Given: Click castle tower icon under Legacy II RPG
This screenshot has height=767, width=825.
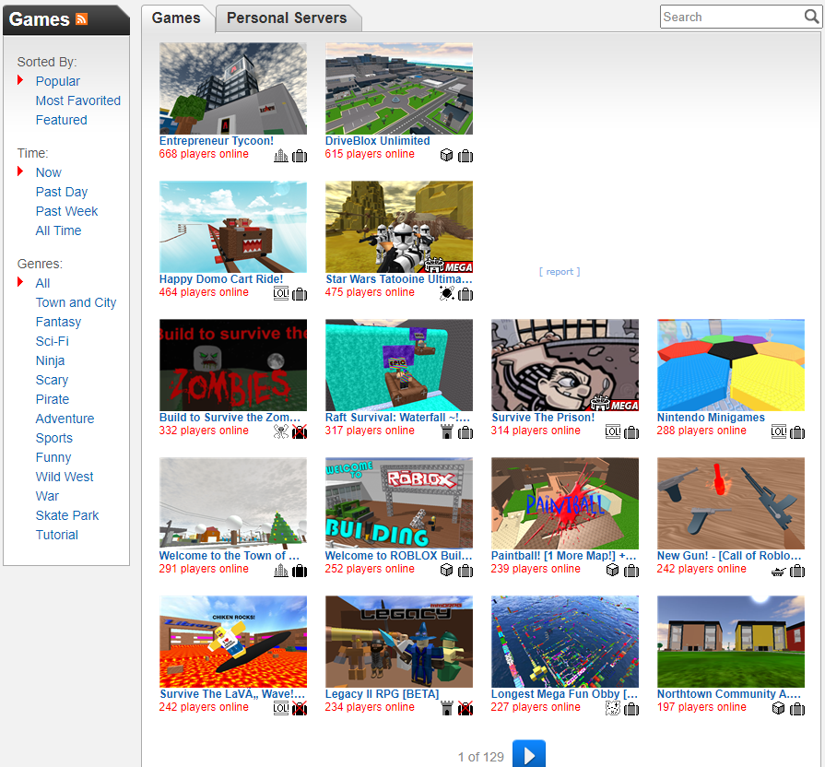Looking at the screenshot, I should click(447, 709).
